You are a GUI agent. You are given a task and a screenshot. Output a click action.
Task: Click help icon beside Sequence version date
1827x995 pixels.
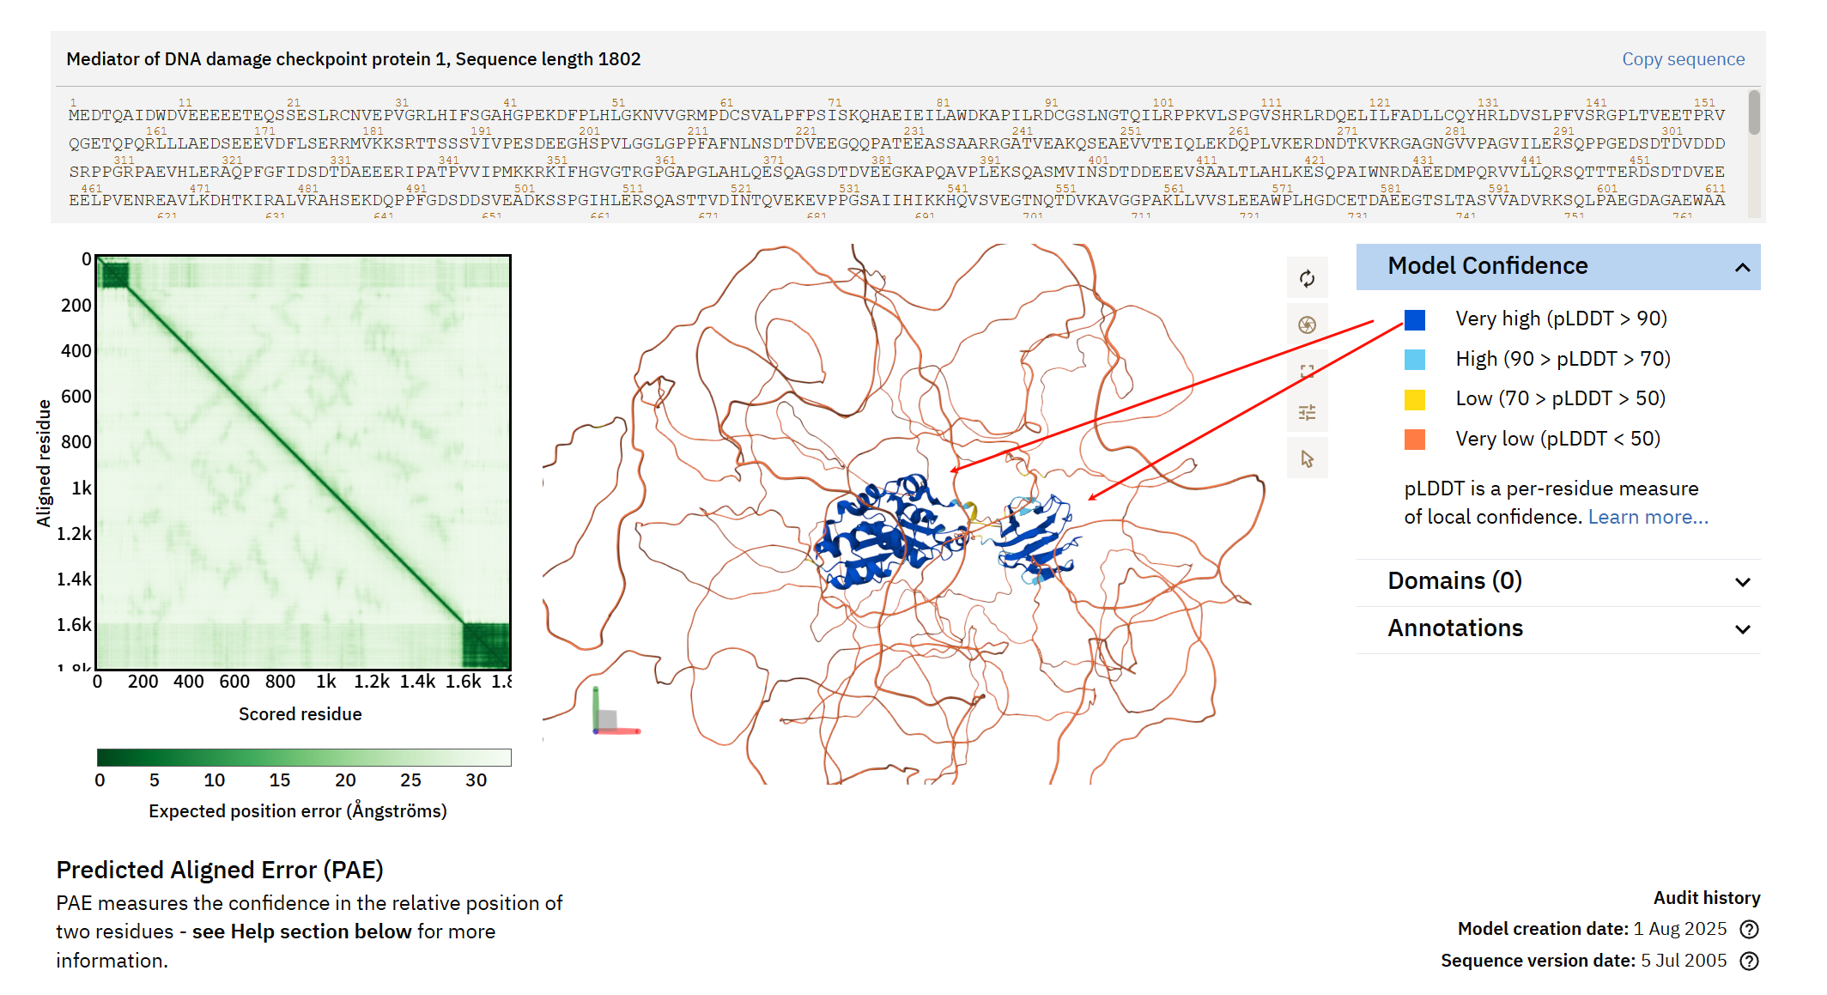1749,961
